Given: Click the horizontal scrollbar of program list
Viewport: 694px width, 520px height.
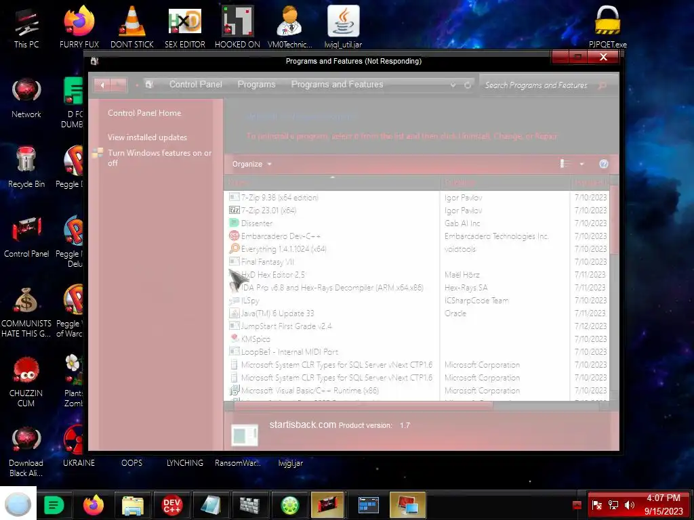Looking at the screenshot, I should [363, 405].
